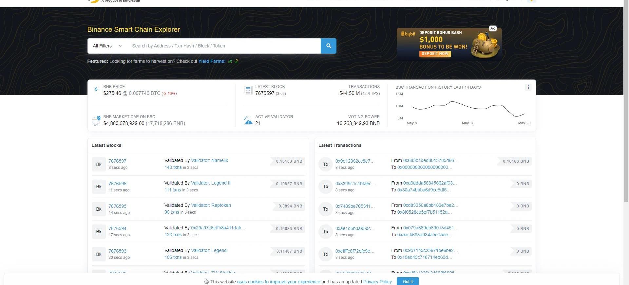Click the latest block server icon
The height and width of the screenshot is (285, 629).
pos(248,90)
